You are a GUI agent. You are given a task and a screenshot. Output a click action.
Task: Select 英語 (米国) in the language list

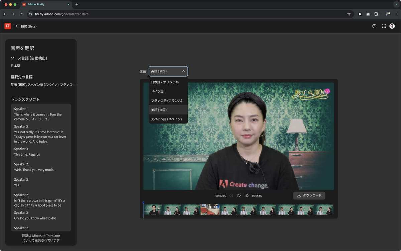coord(168,110)
